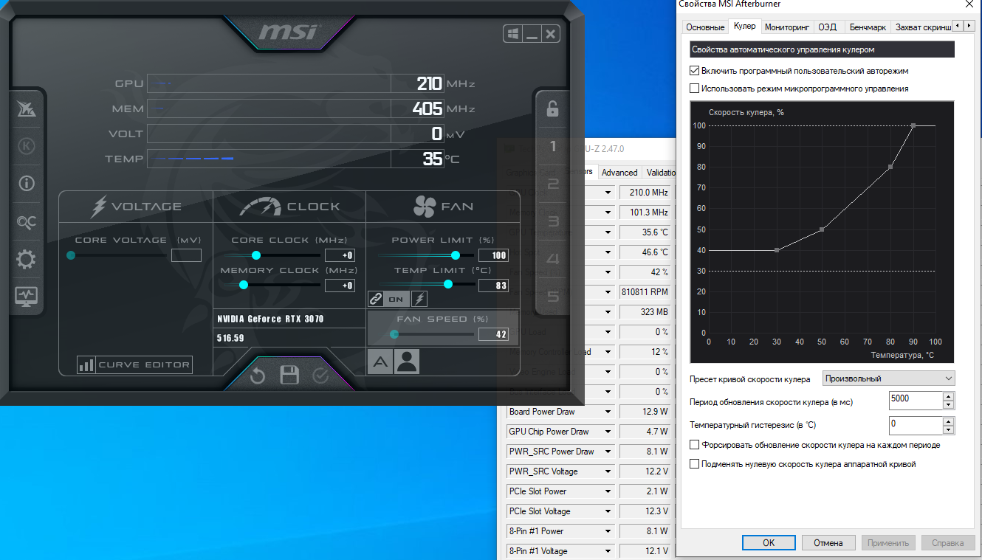Toggle the power and temp limit link icon

pyautogui.click(x=376, y=299)
